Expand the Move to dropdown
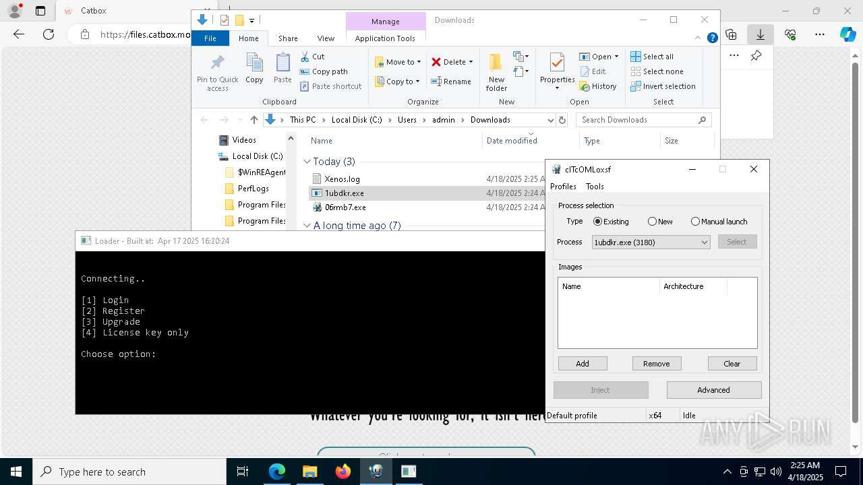 click(x=419, y=62)
